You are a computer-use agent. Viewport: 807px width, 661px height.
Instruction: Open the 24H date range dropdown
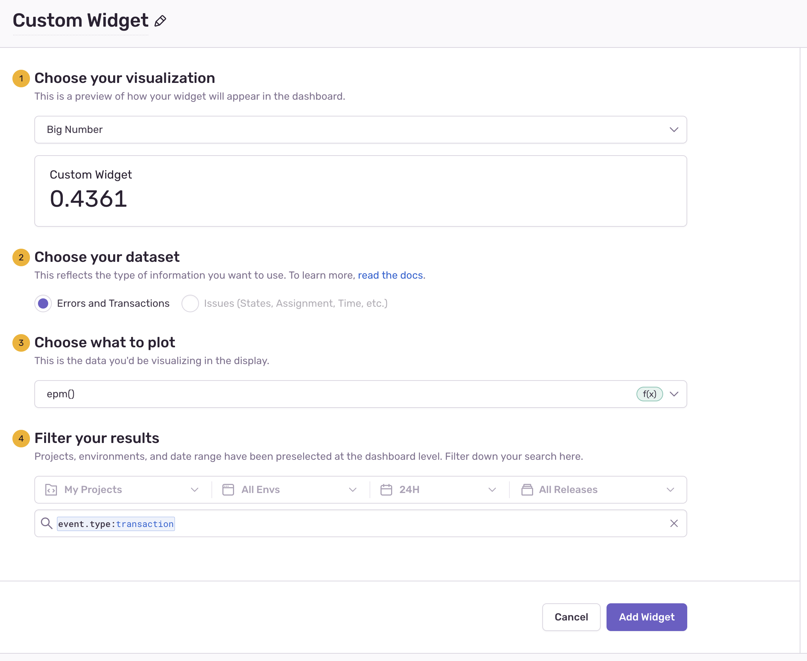493,490
